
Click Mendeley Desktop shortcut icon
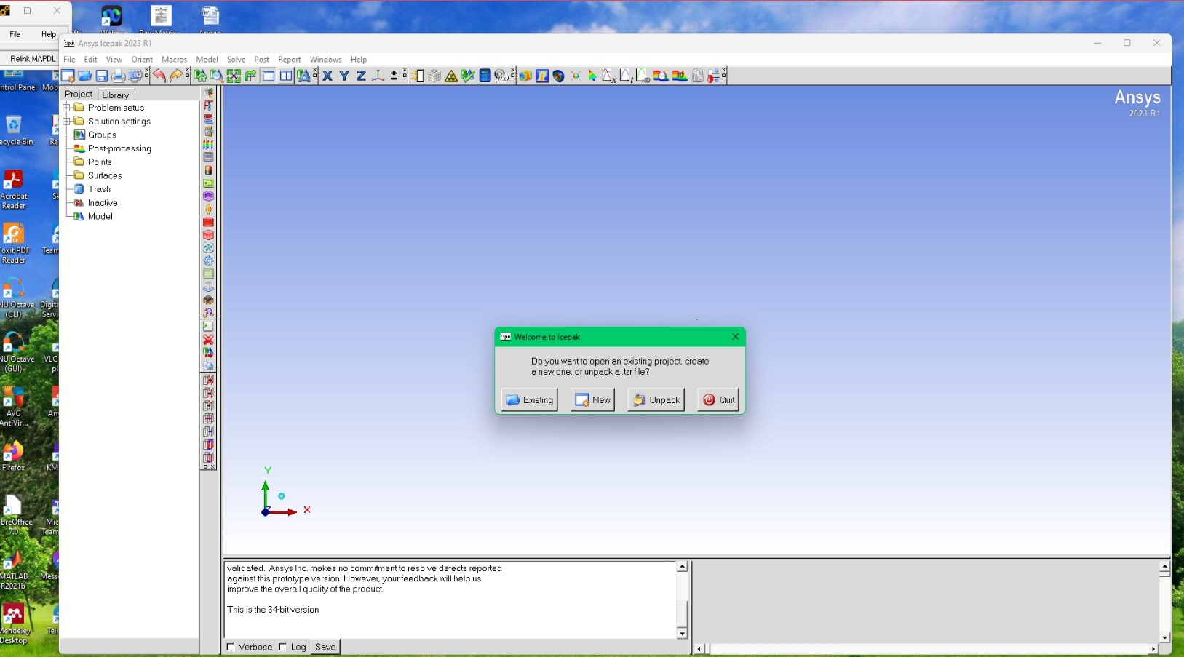[13, 624]
